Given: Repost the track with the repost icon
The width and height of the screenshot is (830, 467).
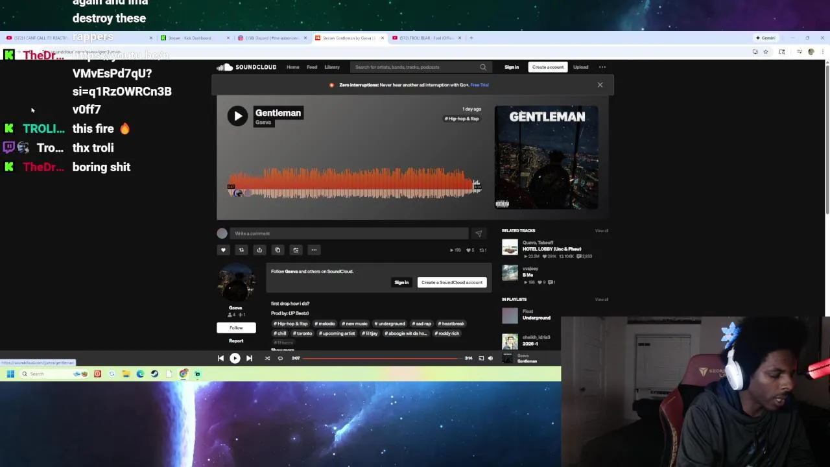Looking at the screenshot, I should [x=241, y=250].
